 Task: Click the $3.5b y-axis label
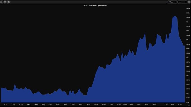(x=188, y=66)
